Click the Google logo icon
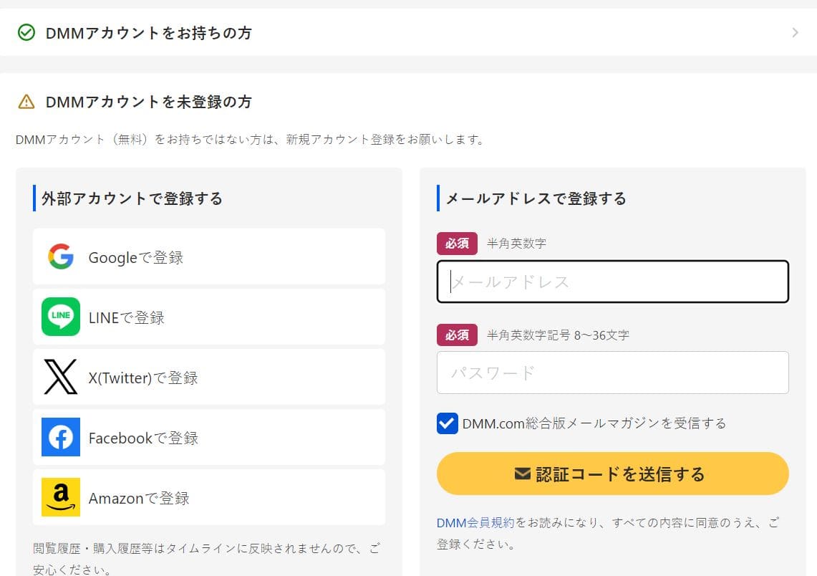 tap(61, 257)
